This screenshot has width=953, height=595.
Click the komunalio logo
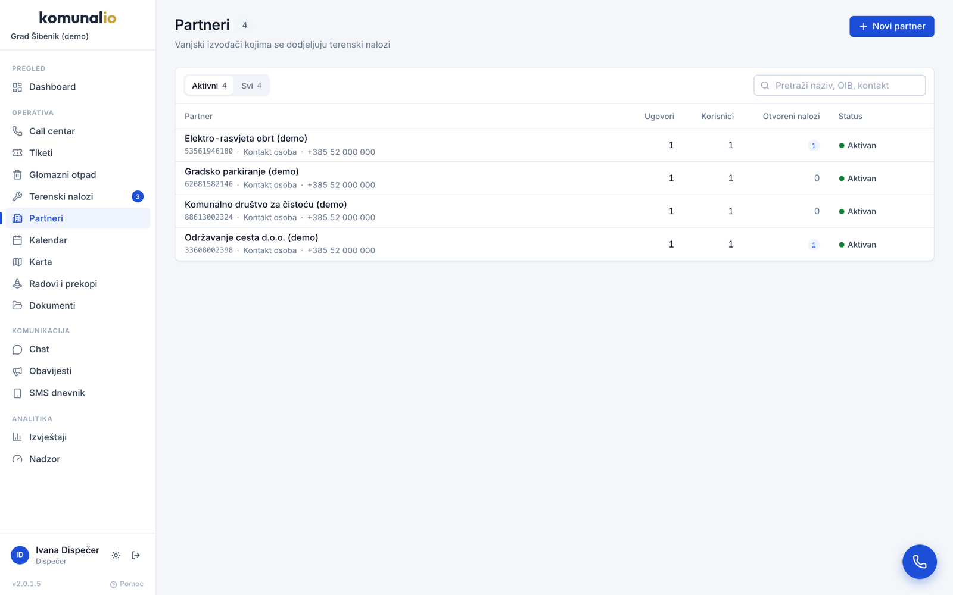point(77,18)
